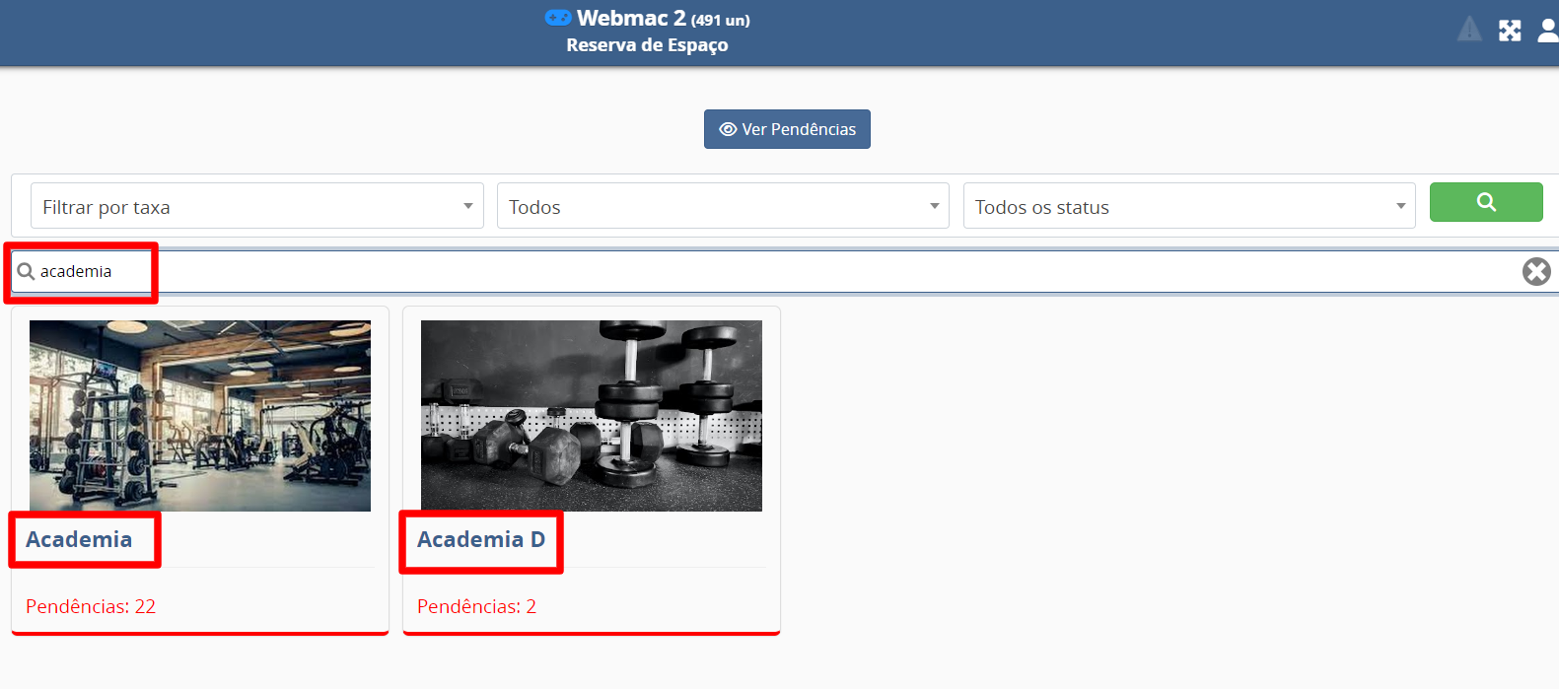Click the Reserva de Espaço header title
This screenshot has height=689, width=1559.
point(647,44)
